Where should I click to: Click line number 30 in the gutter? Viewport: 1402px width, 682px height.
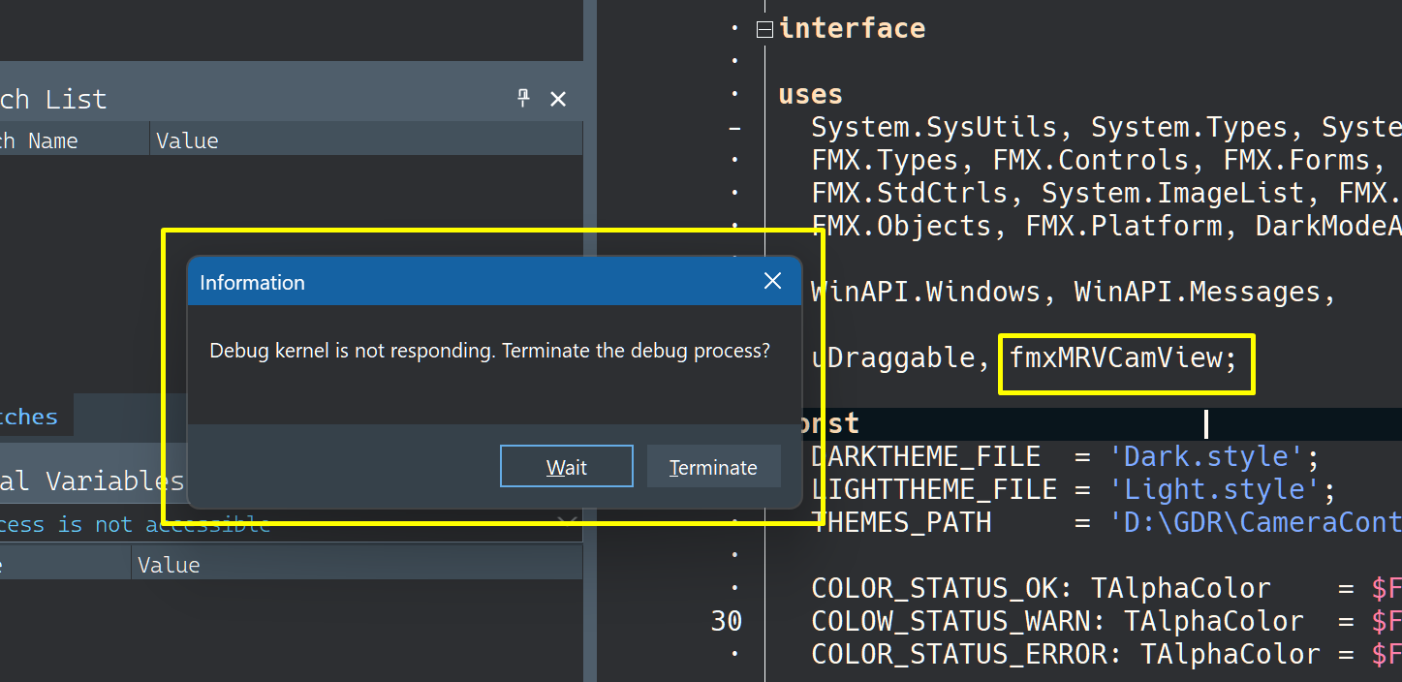tap(727, 621)
